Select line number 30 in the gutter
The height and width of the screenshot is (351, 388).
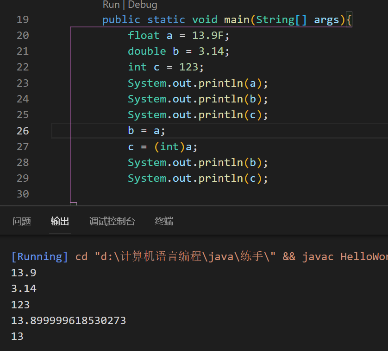coord(22,194)
